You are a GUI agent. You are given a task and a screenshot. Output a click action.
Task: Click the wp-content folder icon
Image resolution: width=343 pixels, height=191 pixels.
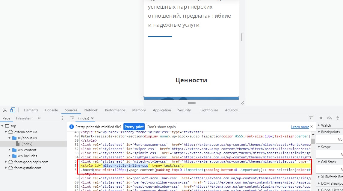click(x=14, y=150)
